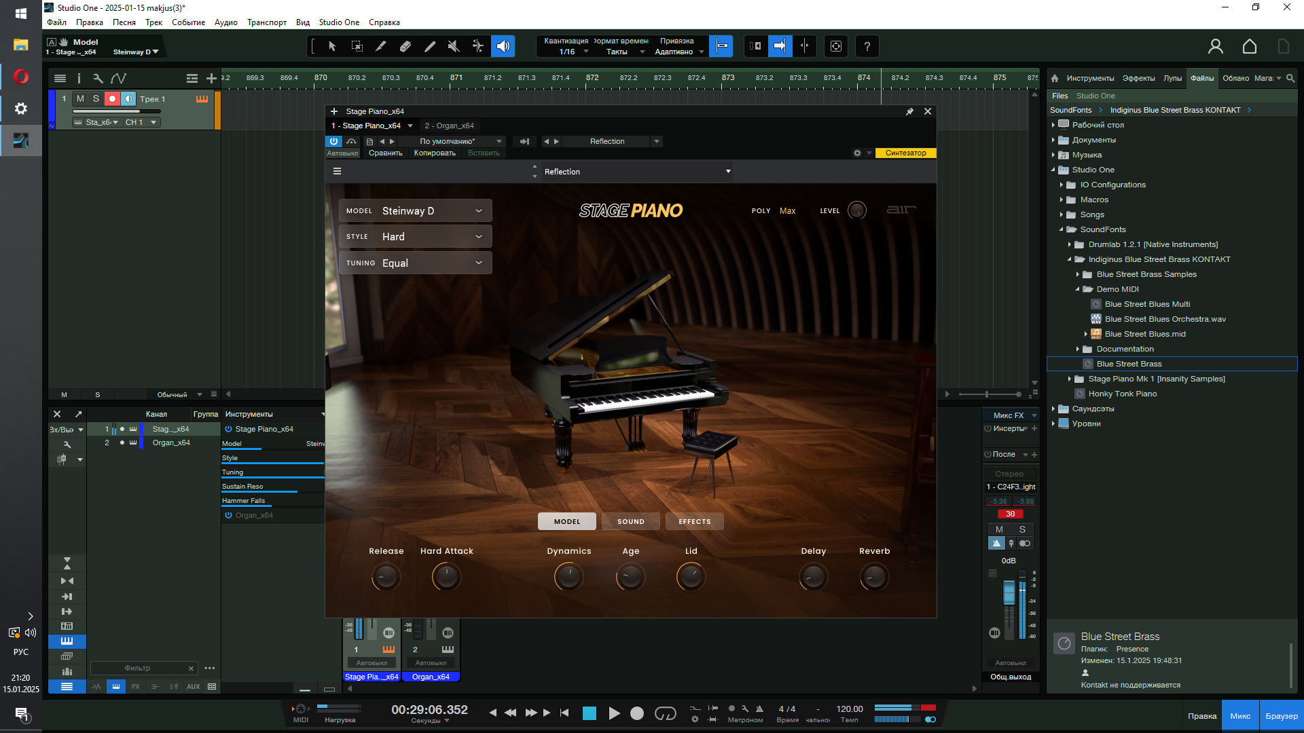Go to Start page home icon

tap(1250, 46)
